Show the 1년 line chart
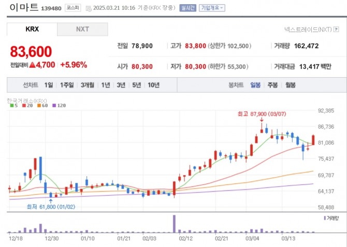The width and height of the screenshot is (347, 247). (x=106, y=85)
